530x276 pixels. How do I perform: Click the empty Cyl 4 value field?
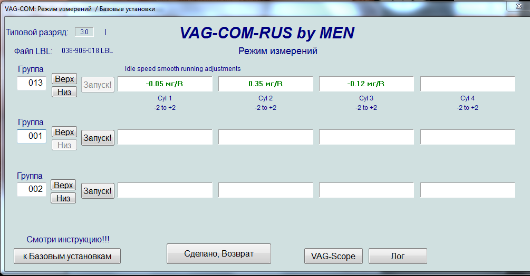coord(467,84)
